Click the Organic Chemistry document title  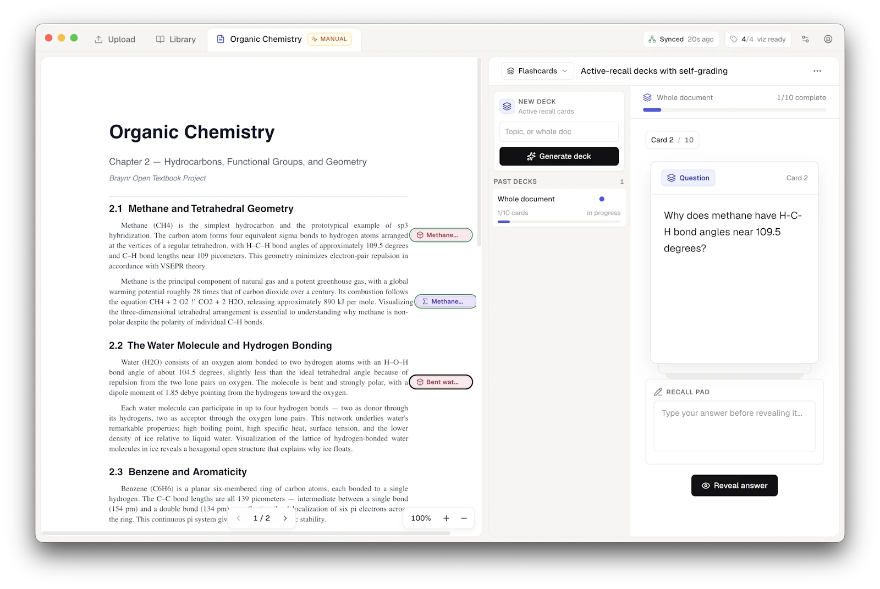pyautogui.click(x=192, y=132)
